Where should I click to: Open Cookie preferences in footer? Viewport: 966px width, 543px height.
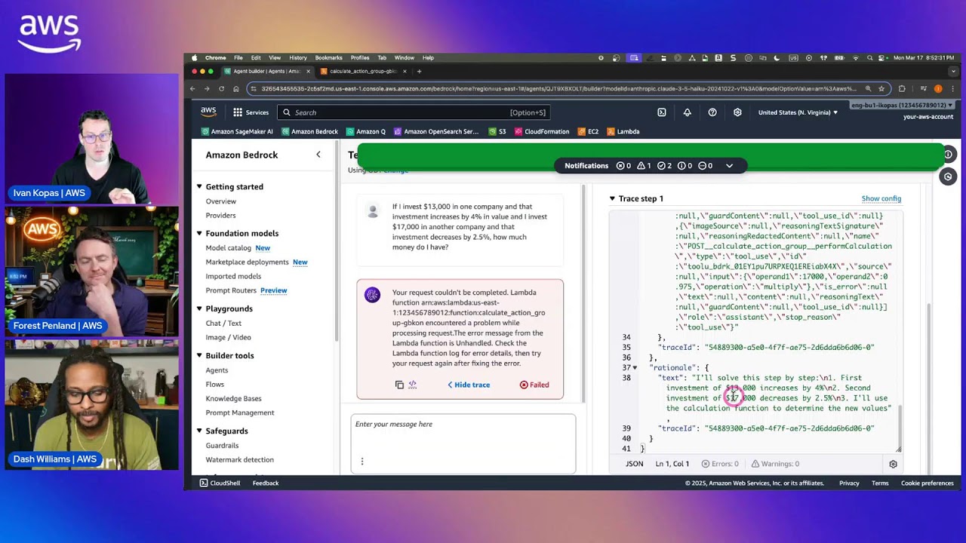pos(928,483)
